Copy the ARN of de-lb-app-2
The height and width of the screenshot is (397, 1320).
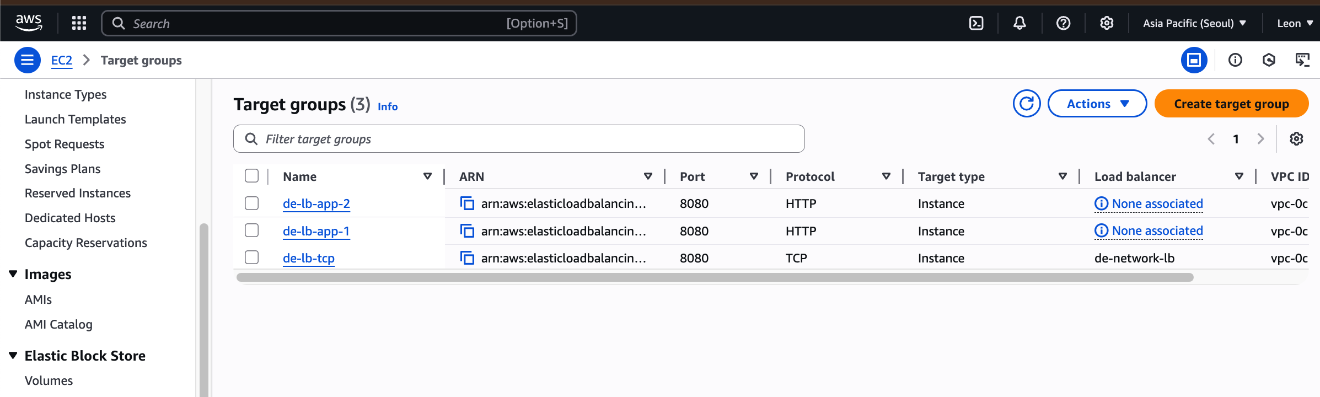click(x=467, y=203)
